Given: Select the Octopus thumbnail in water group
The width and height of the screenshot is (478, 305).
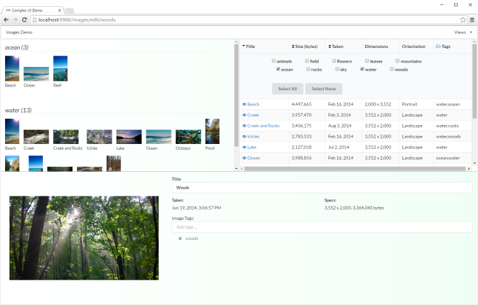Looking at the screenshot, I should [189, 137].
